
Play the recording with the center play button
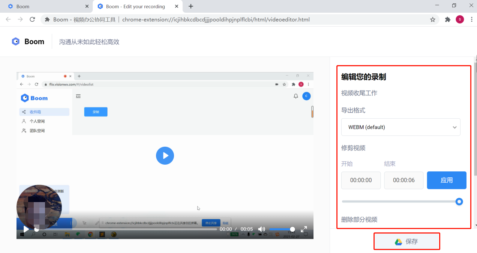165,155
